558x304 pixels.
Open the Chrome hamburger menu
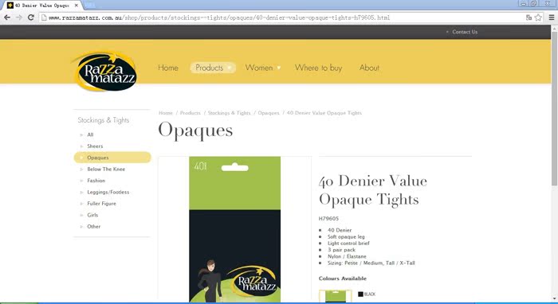coord(552,18)
